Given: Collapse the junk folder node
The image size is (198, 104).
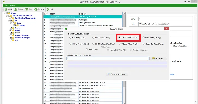Looking at the screenshot, I should coord(11,23).
